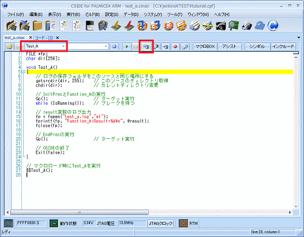Click the green run macro arrow

tap(127, 46)
